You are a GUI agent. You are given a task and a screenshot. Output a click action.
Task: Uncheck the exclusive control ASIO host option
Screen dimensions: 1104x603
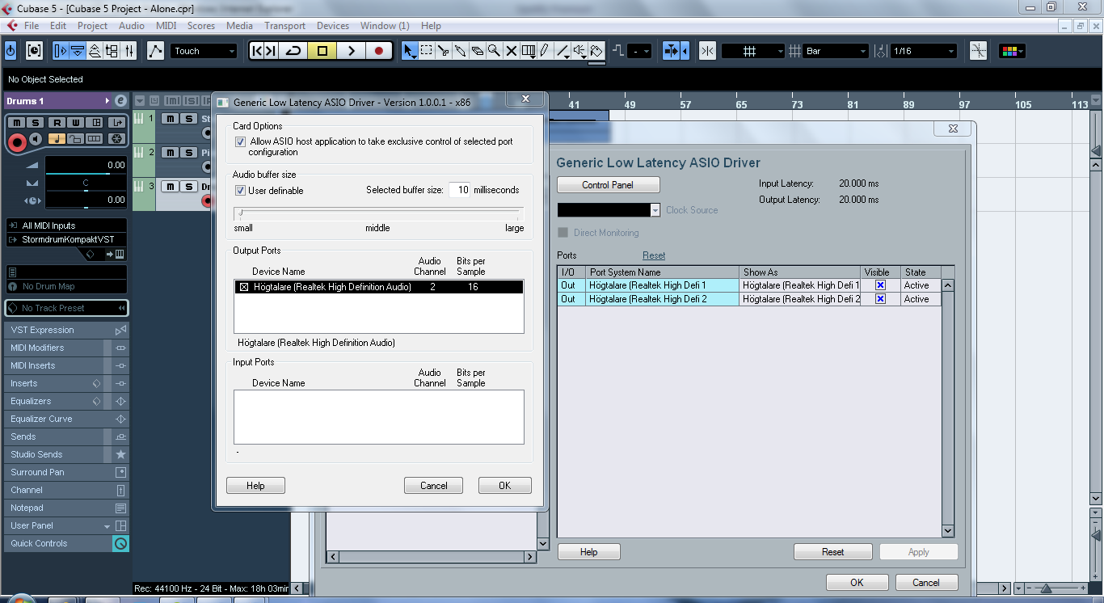240,141
